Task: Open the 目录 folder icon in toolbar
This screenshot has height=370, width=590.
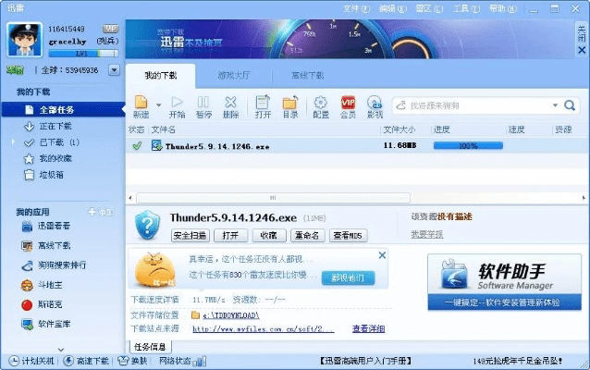Action: [289, 102]
